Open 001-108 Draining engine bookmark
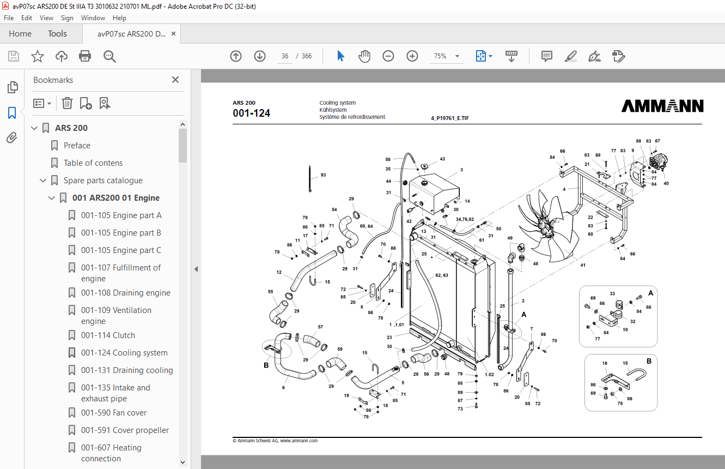The image size is (725, 469). point(126,293)
